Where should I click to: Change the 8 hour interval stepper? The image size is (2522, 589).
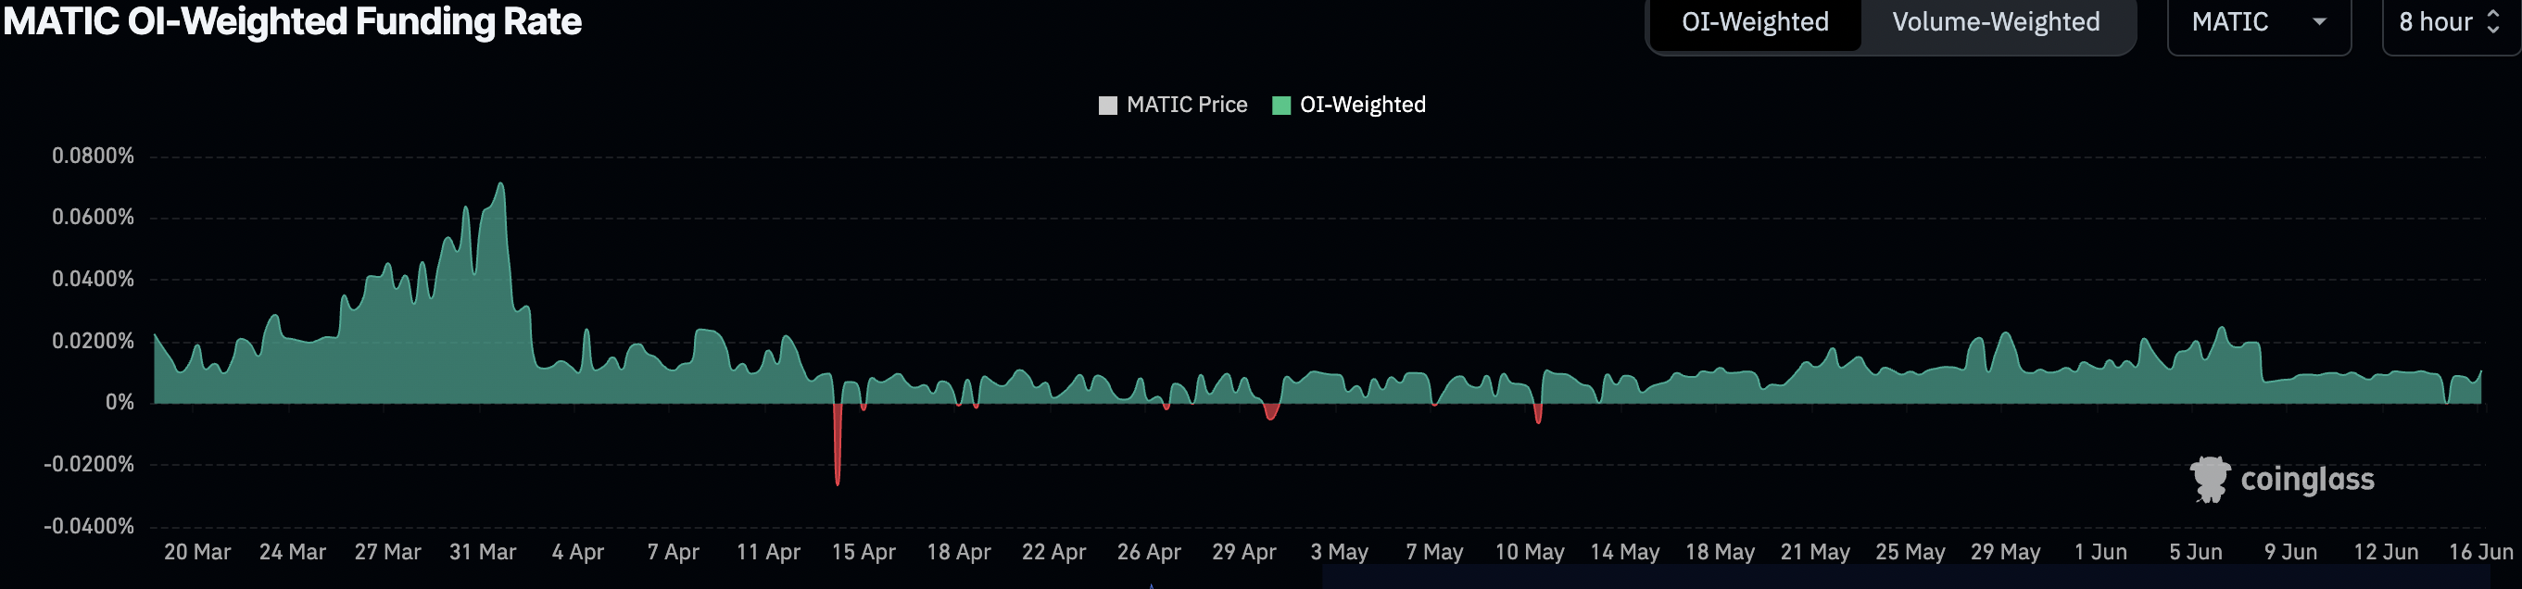point(2492,21)
